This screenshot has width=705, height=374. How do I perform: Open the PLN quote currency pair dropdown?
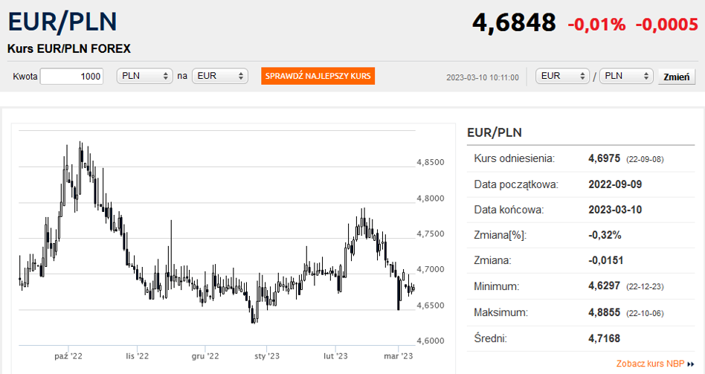coord(626,76)
